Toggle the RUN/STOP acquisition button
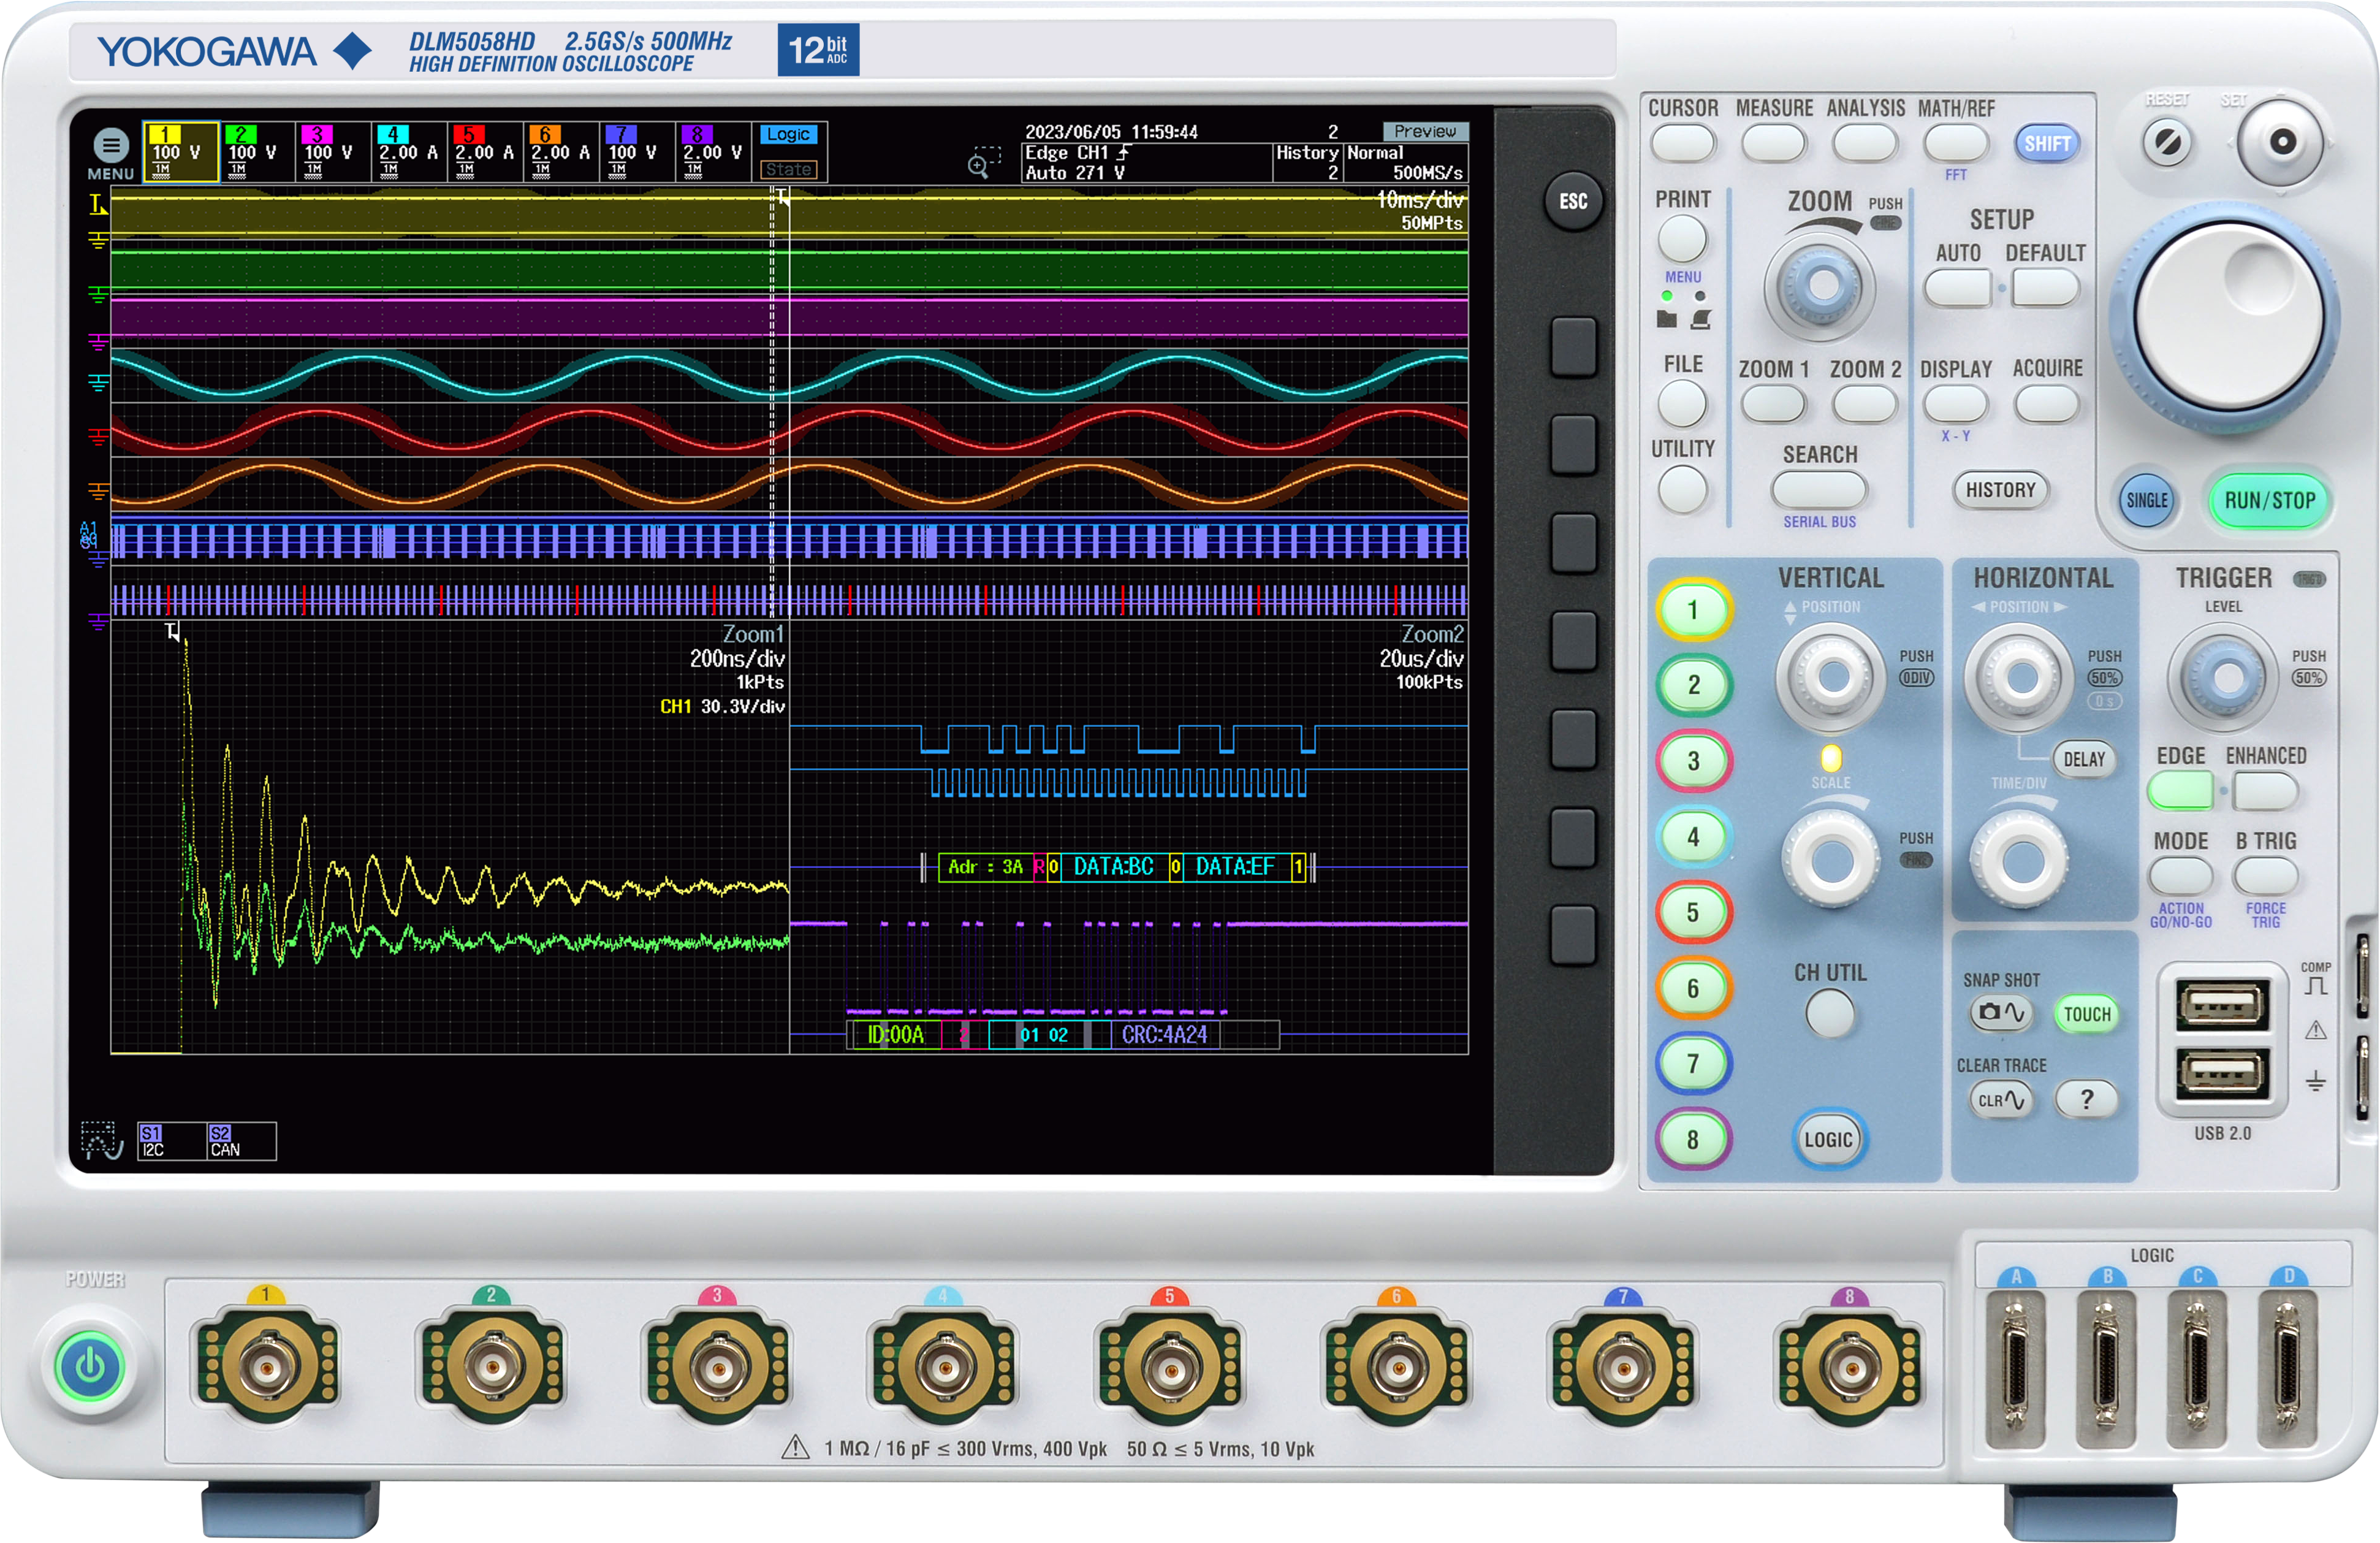The image size is (2380, 1543). [2268, 500]
